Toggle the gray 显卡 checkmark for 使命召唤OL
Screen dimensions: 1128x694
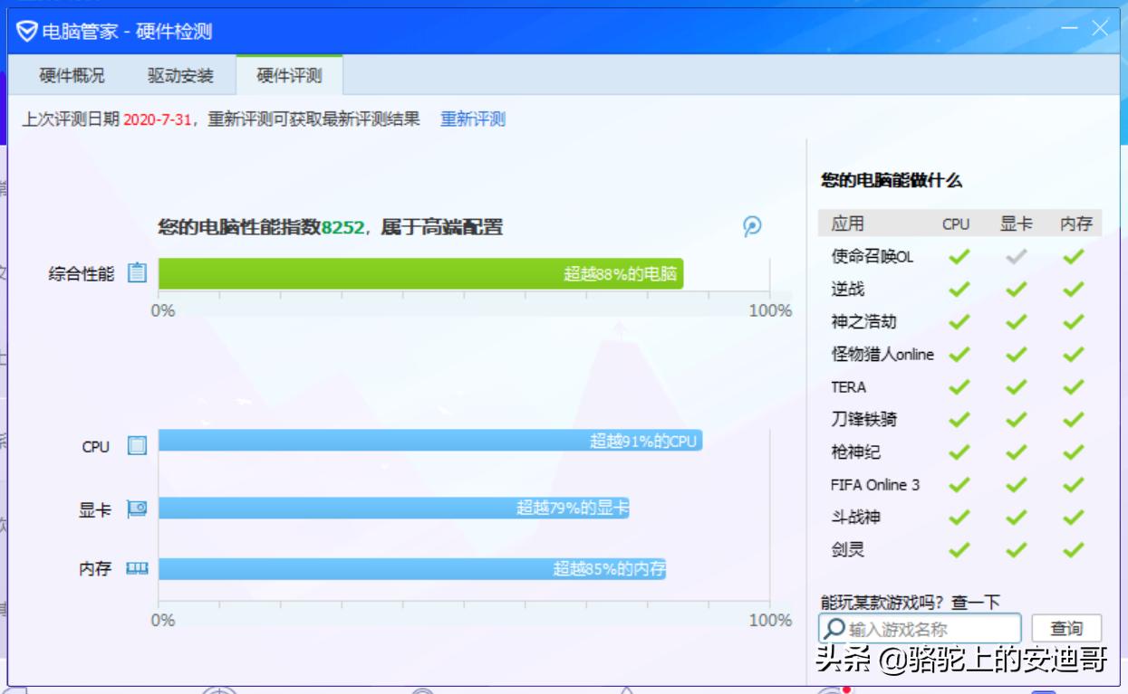(1015, 256)
